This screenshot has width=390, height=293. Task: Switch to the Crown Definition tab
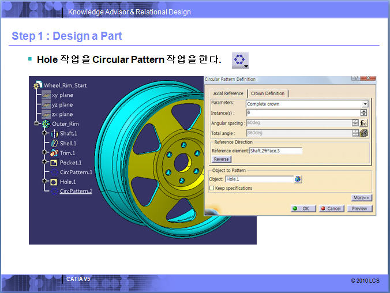coord(268,93)
